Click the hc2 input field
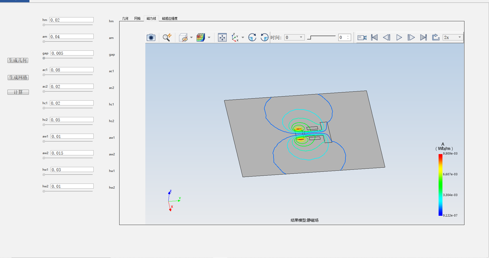 tap(72, 120)
